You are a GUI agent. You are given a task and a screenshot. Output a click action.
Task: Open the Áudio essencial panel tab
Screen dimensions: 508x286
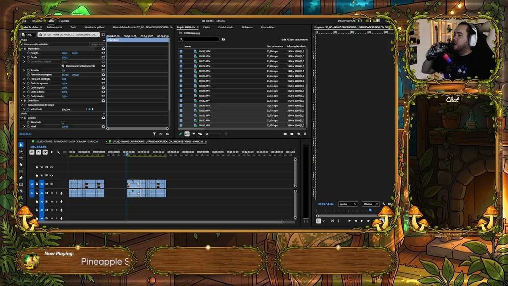pyautogui.click(x=54, y=27)
